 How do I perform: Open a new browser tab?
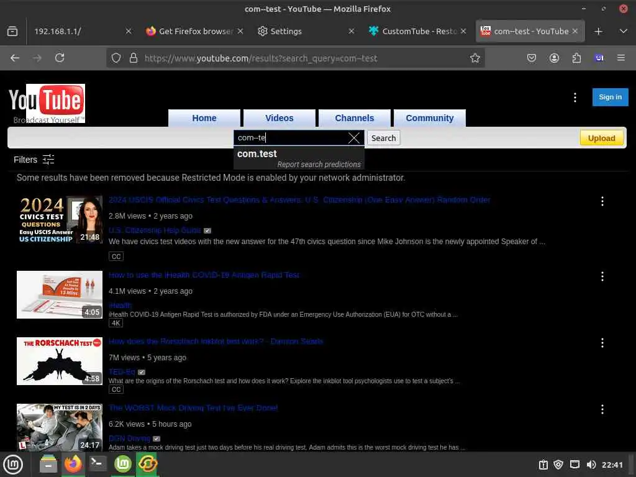click(x=598, y=31)
